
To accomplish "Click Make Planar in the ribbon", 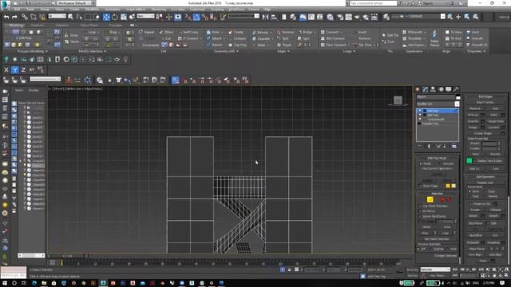I will coord(434,38).
